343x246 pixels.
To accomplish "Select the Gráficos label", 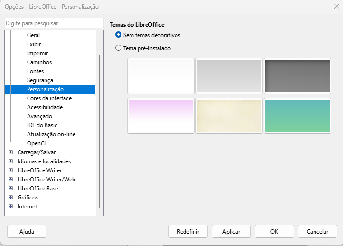I will [28, 198].
